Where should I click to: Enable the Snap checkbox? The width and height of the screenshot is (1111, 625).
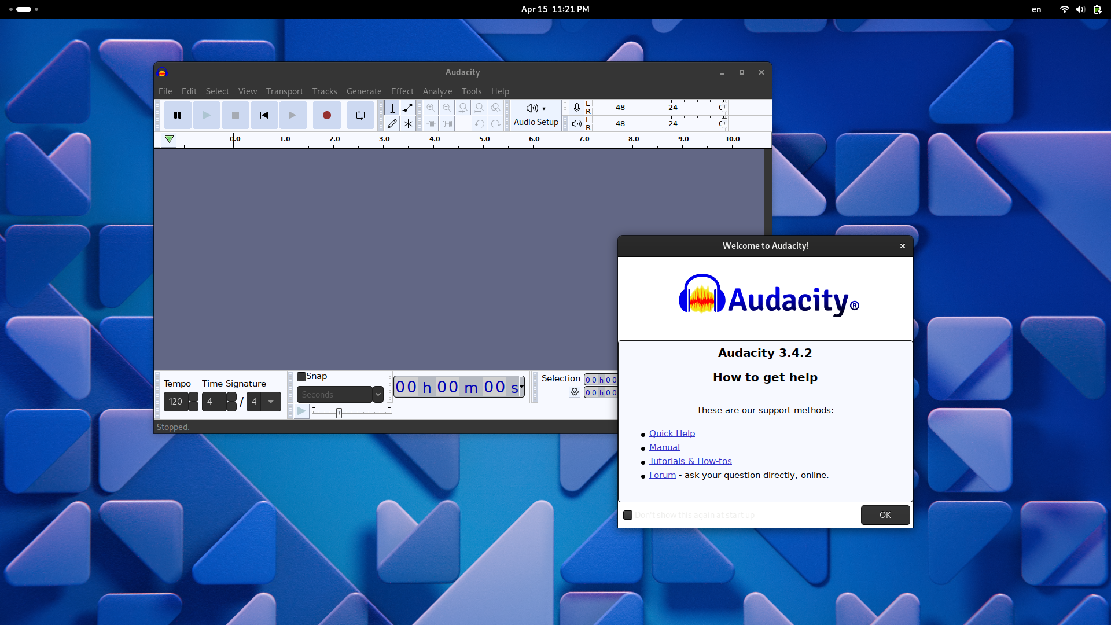coord(301,377)
